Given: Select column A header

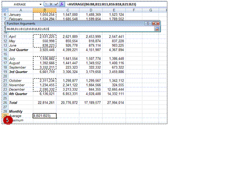Looking at the screenshot, I should (21, 10).
